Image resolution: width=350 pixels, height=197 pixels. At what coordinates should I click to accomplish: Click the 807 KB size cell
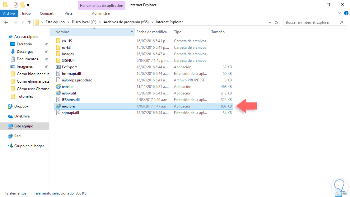pyautogui.click(x=226, y=106)
